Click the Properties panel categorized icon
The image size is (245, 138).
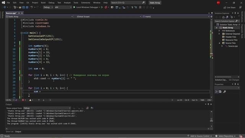(216, 92)
